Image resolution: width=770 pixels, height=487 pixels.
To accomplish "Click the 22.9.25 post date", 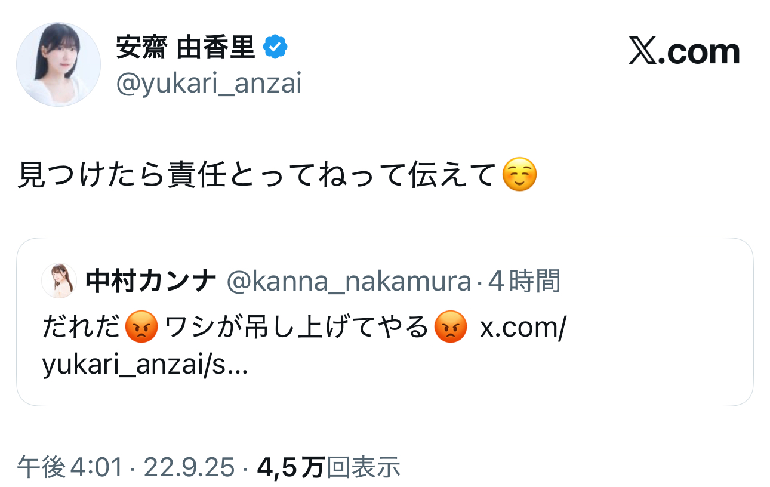I will 189,467.
